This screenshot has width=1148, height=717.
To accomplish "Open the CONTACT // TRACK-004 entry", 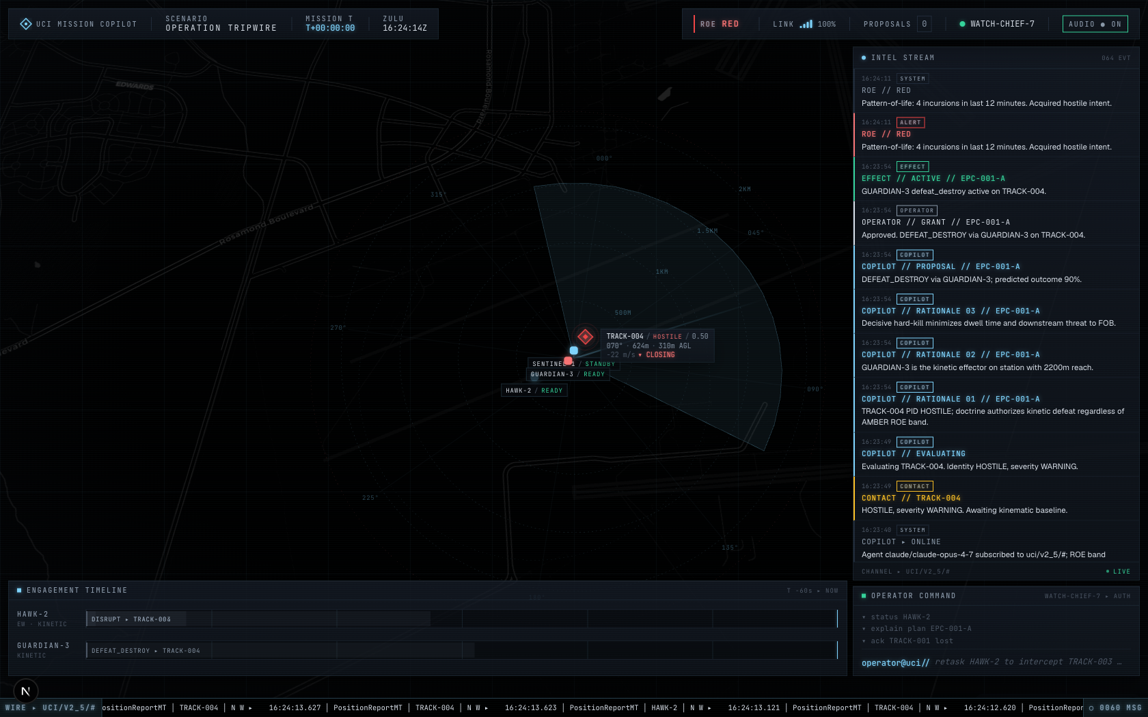I will (x=996, y=498).
